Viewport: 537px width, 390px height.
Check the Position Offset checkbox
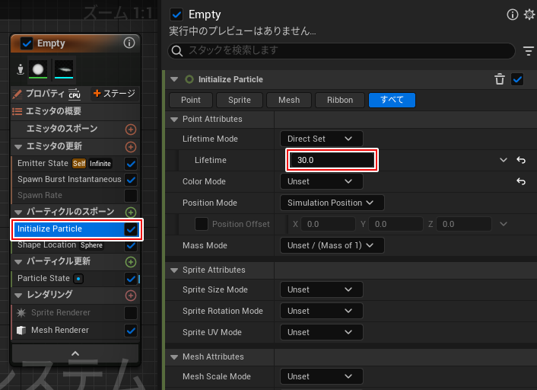click(202, 224)
